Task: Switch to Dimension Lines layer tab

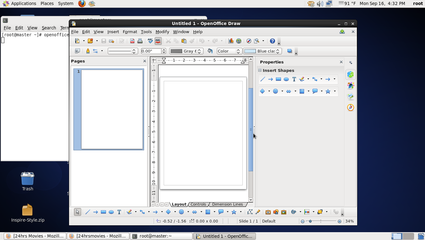Action: coord(227,204)
